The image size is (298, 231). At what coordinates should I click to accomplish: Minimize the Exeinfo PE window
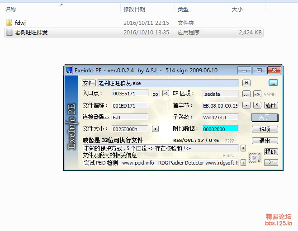click(244, 71)
